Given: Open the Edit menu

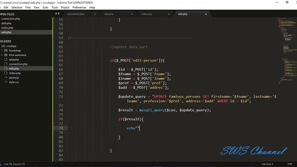Looking at the screenshot, I should coord(6,7).
